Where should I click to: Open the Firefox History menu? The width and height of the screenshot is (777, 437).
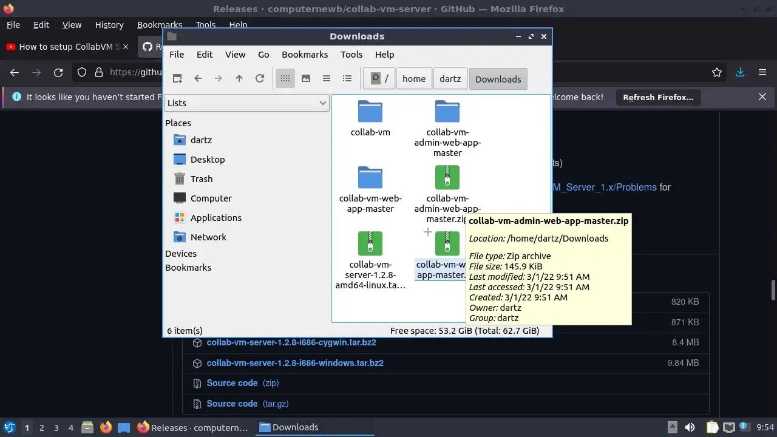coord(109,25)
